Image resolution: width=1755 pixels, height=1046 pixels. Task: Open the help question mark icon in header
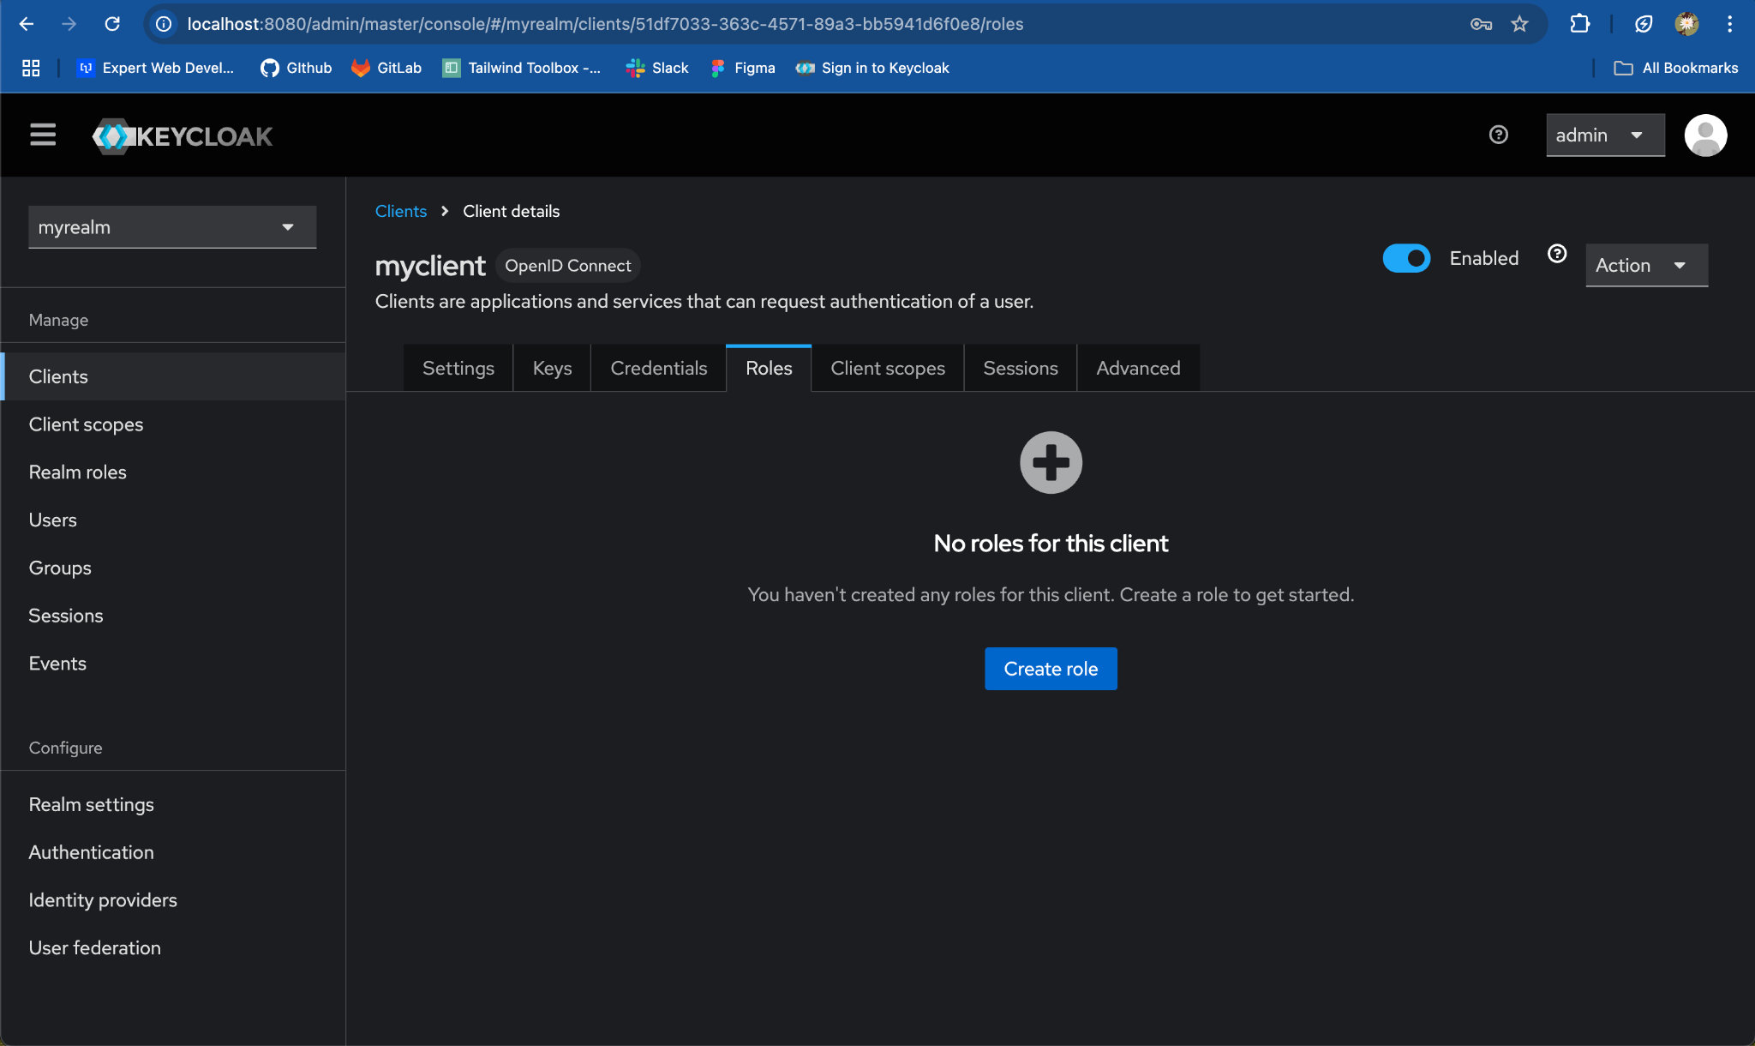1498,135
